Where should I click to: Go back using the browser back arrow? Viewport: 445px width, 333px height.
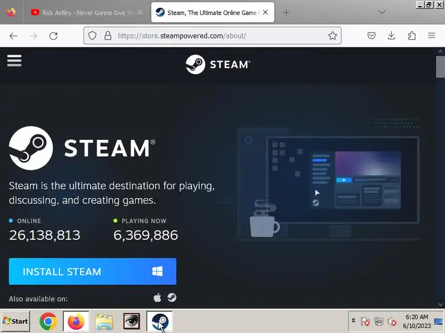point(13,36)
